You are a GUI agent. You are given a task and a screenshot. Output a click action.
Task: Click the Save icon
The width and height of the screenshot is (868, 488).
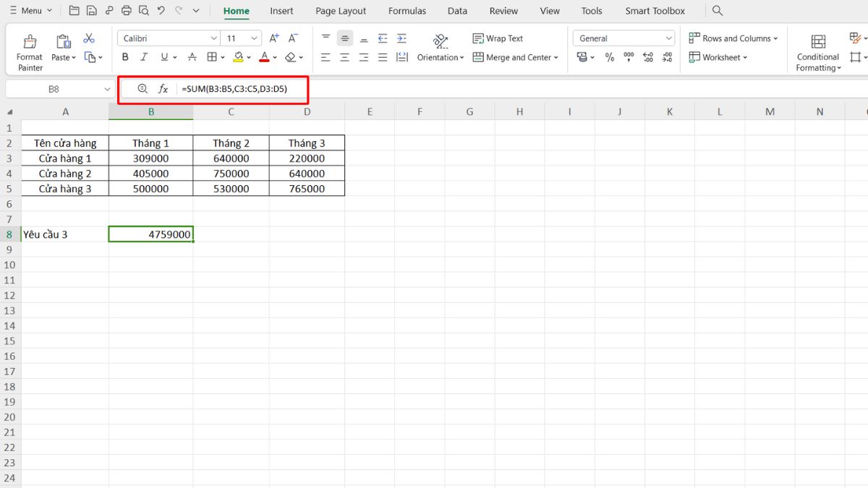tap(90, 10)
